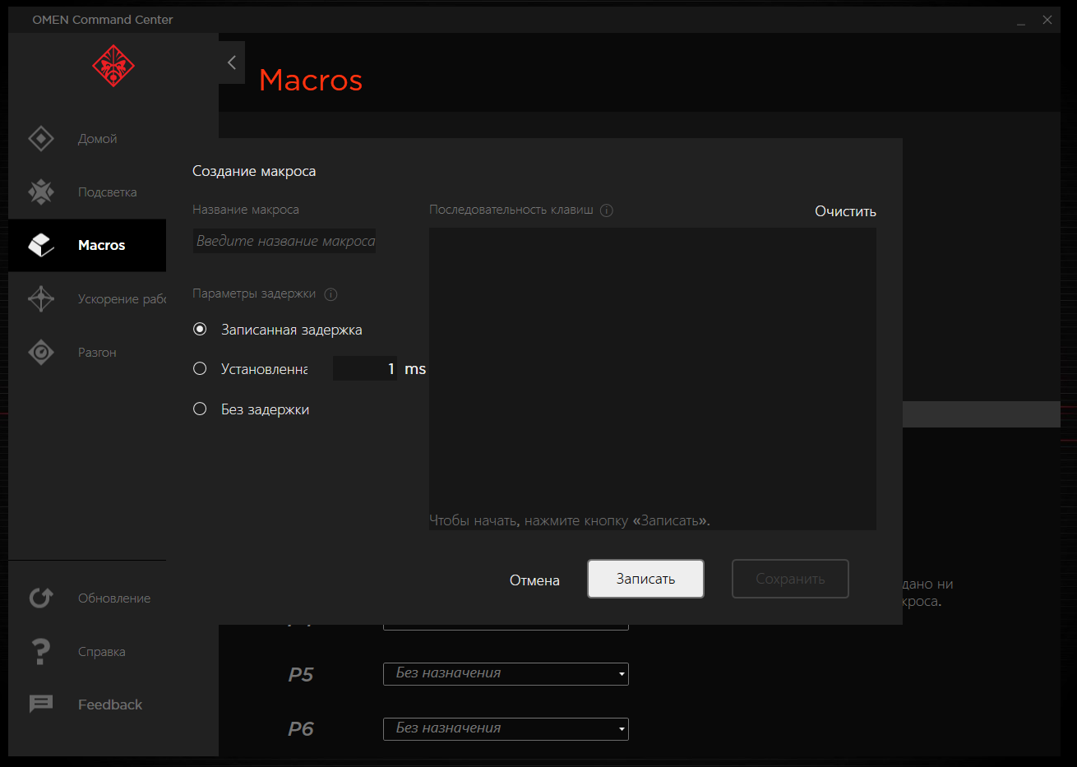Select the Записанная задержка radio option
Viewport: 1077px width, 767px height.
pyautogui.click(x=200, y=329)
